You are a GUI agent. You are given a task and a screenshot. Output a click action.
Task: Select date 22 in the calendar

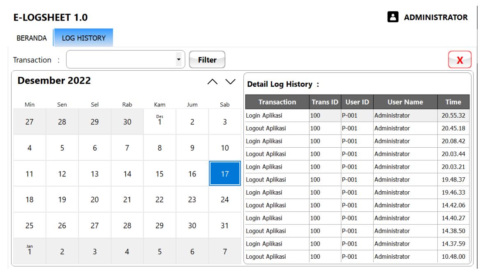tap(159, 199)
